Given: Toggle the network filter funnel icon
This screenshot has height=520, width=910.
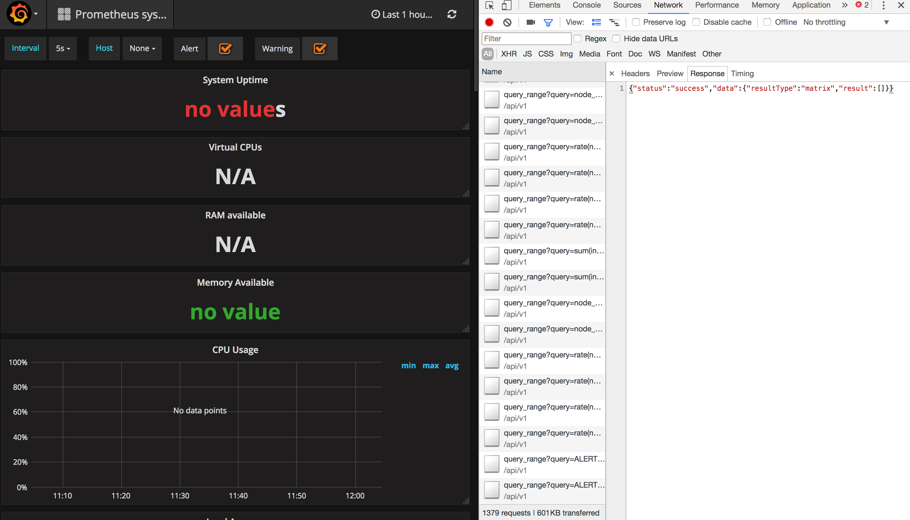Looking at the screenshot, I should coord(548,23).
